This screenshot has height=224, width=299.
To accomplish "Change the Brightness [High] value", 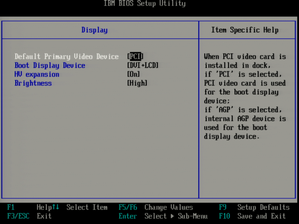I will coord(137,83).
